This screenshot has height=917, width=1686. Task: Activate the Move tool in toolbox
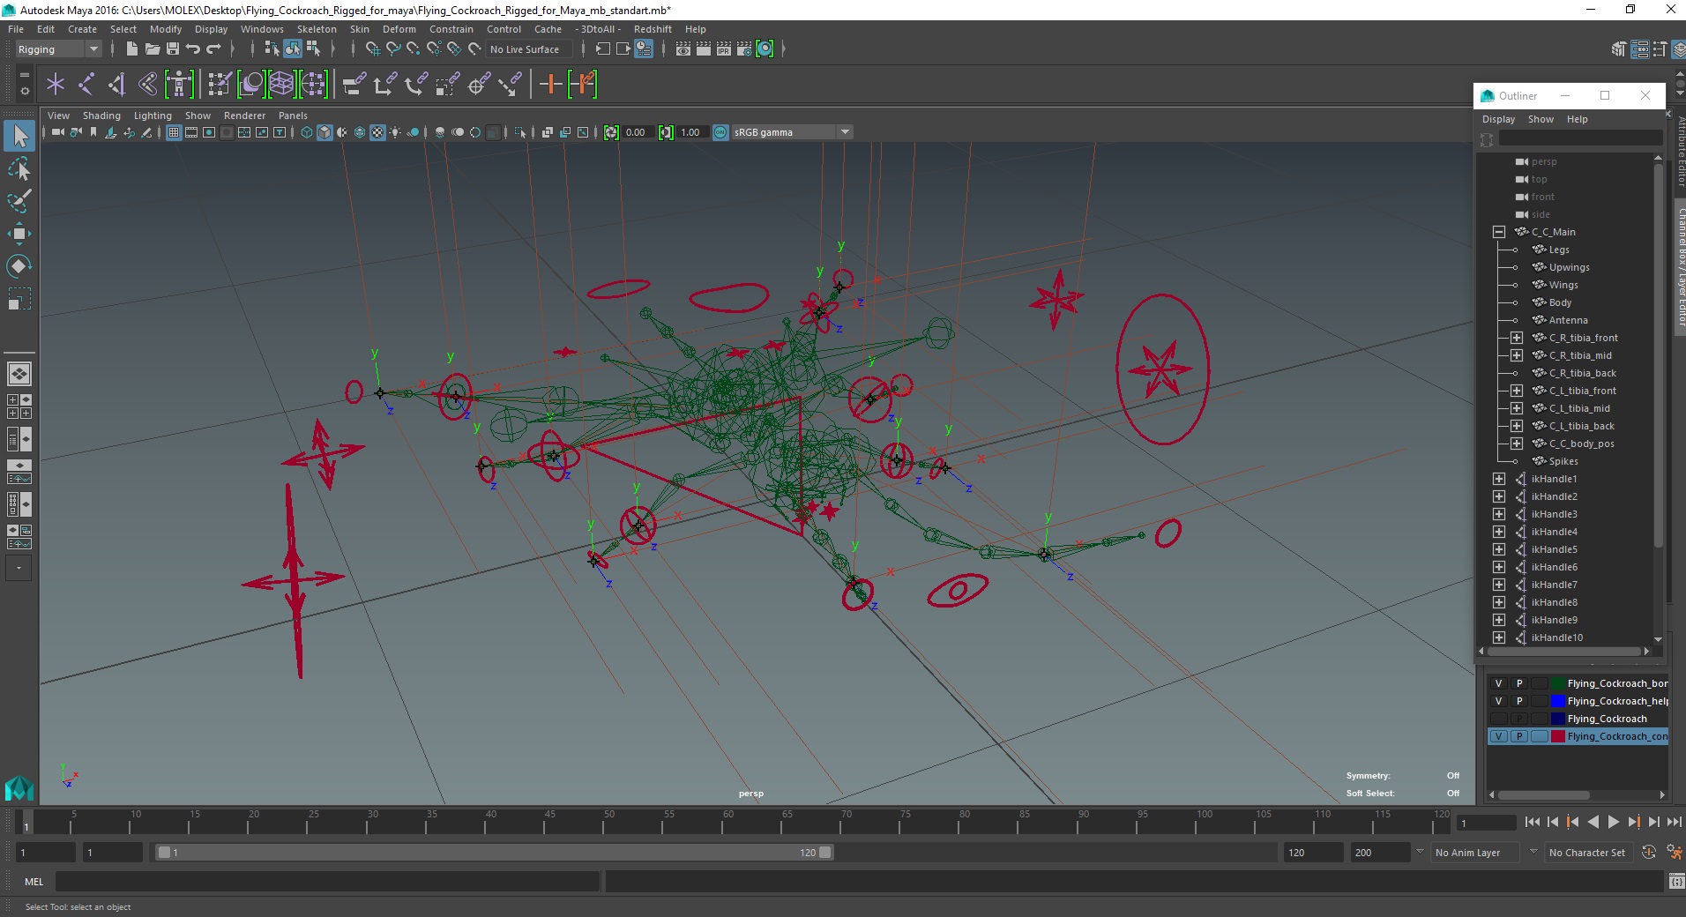point(19,234)
